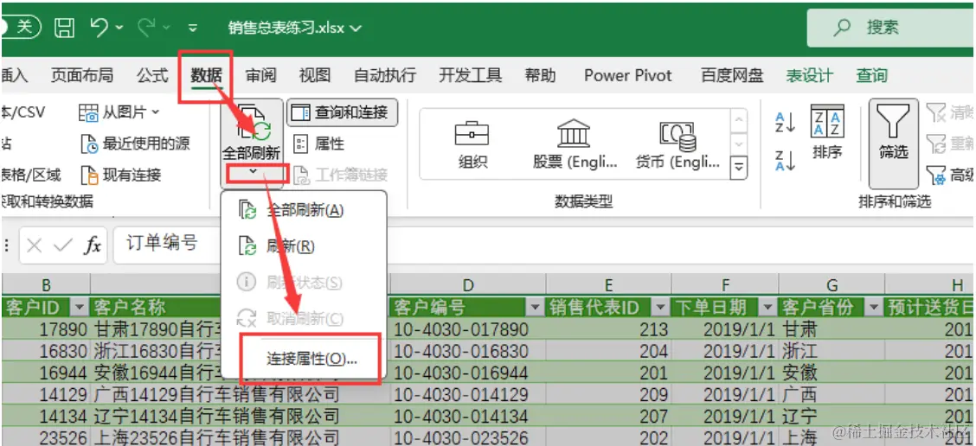Toggle the AutoSave 关 switch

pos(21,28)
